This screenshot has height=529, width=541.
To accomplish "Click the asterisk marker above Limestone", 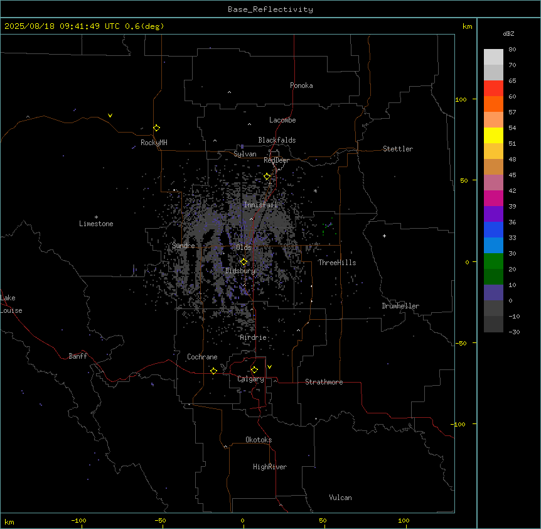I will (x=96, y=217).
